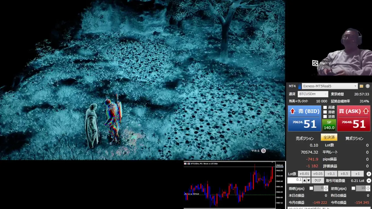
Task: Click the 証拠金維持率 value 314%
Action: tap(364, 101)
